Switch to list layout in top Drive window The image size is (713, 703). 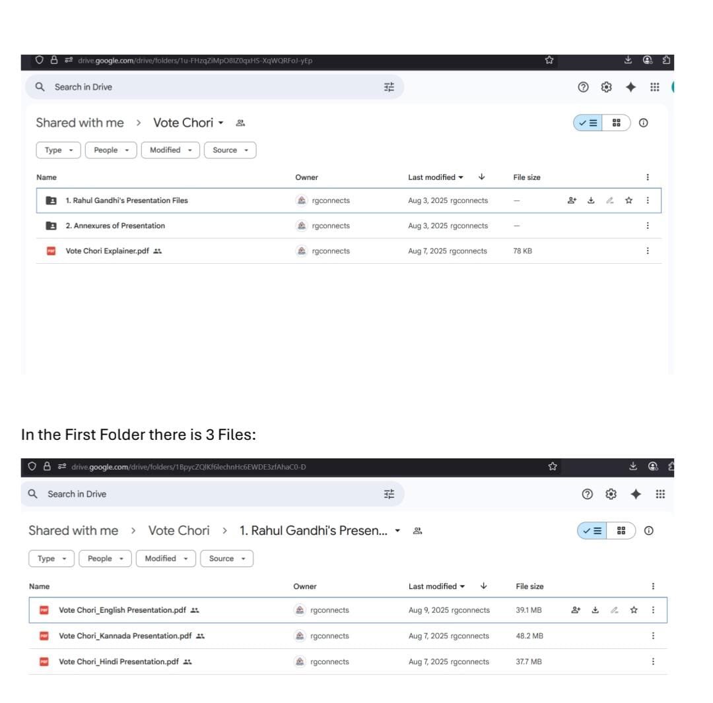pos(588,123)
